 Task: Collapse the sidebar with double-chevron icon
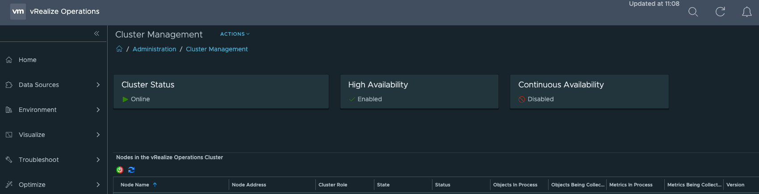coord(96,33)
